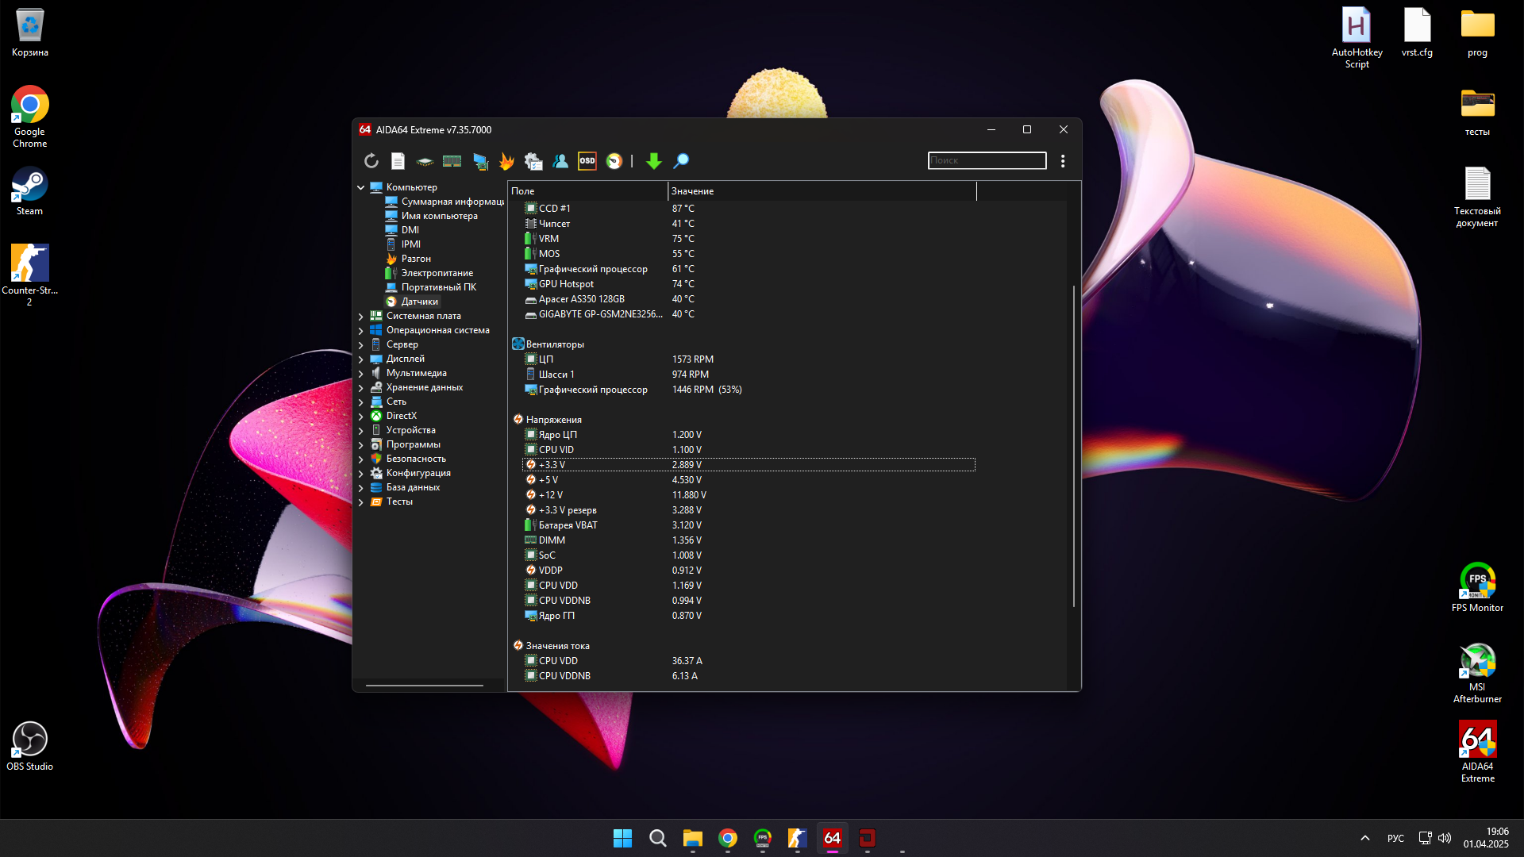
Task: Expand the Дисплей tree node
Action: (360, 359)
